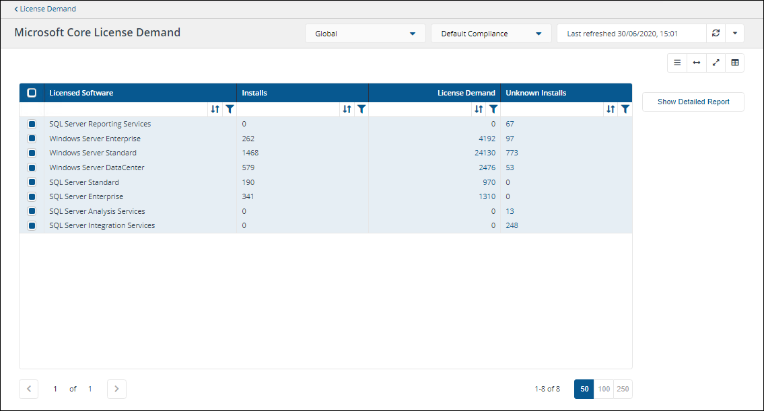
Task: Sort the Unknown Installs column
Action: [611, 109]
